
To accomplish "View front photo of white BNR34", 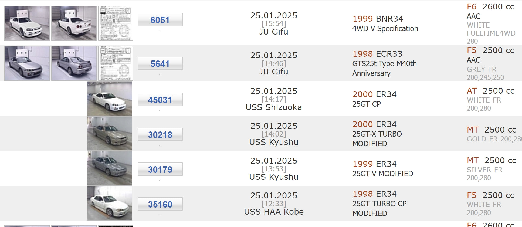I will coord(27,23).
